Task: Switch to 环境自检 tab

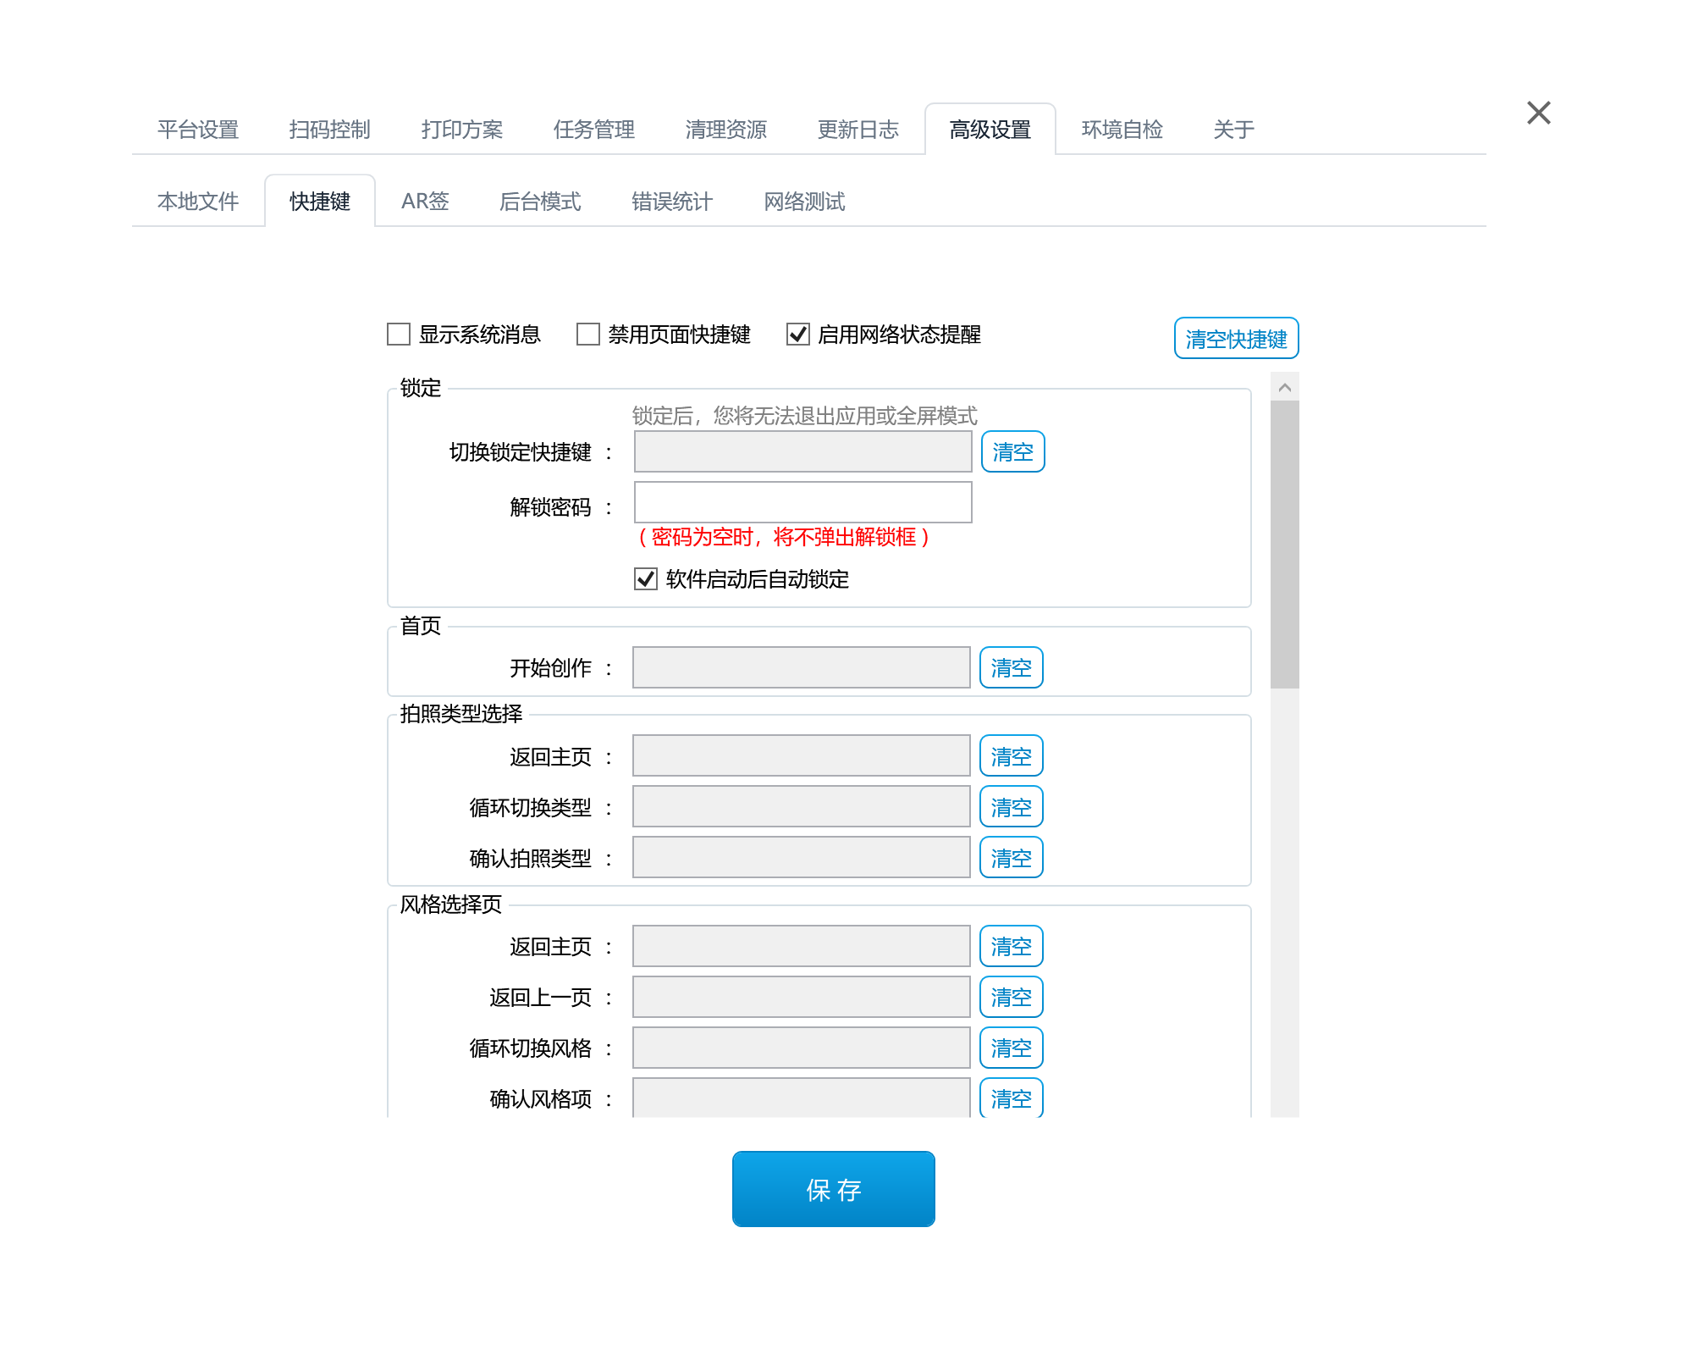Action: (x=1122, y=130)
